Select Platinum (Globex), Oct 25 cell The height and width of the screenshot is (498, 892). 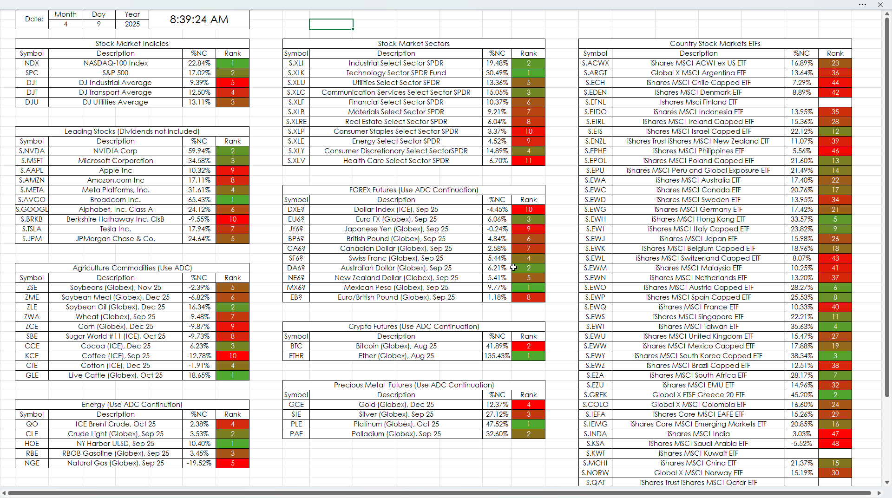coord(396,424)
